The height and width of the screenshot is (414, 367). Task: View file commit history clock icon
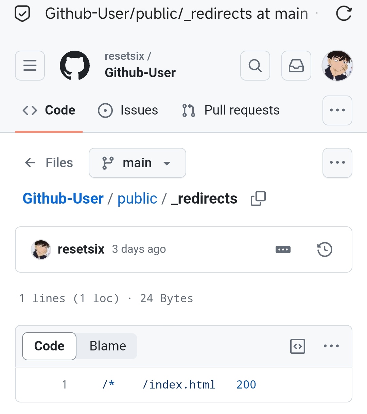click(x=325, y=249)
